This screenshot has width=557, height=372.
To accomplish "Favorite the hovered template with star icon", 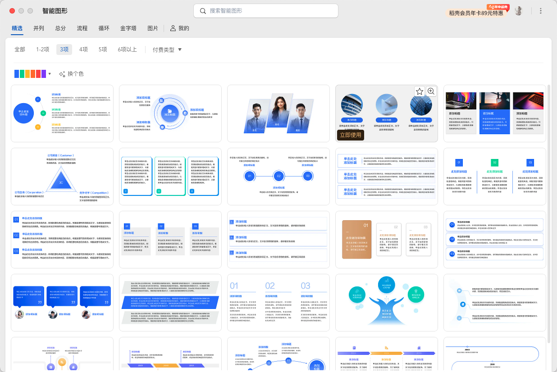I will tap(420, 91).
